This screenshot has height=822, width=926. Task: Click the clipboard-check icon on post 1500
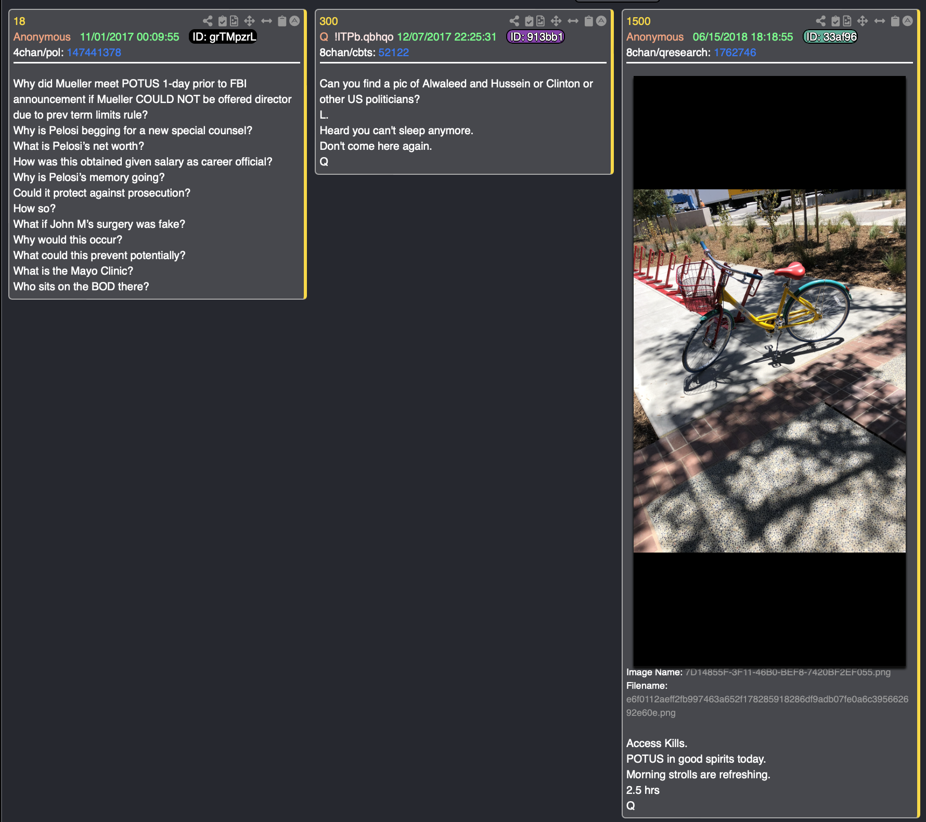pyautogui.click(x=835, y=21)
